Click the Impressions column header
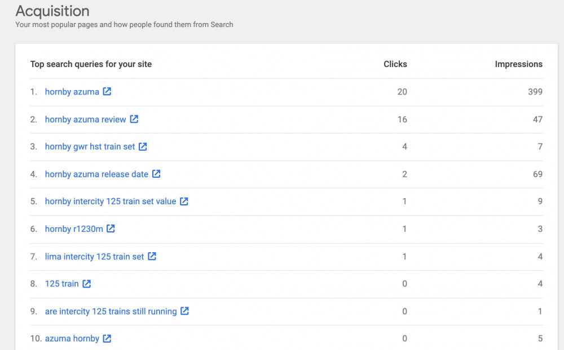Viewport: 564px width, 350px height. click(518, 64)
